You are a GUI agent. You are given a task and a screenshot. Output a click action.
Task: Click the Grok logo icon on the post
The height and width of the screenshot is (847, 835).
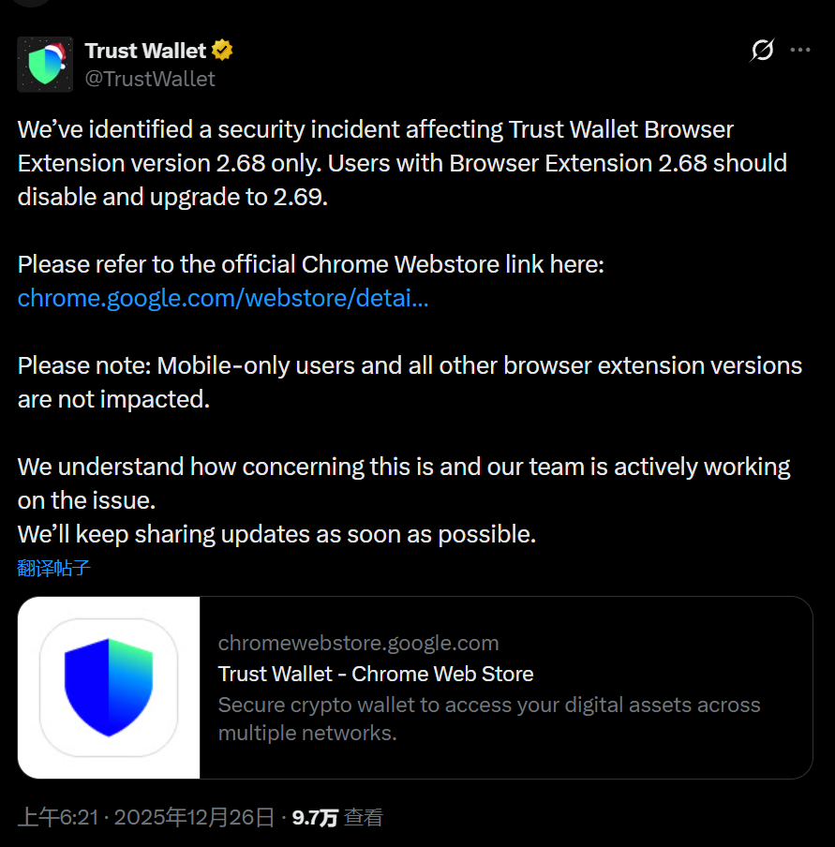point(762,51)
